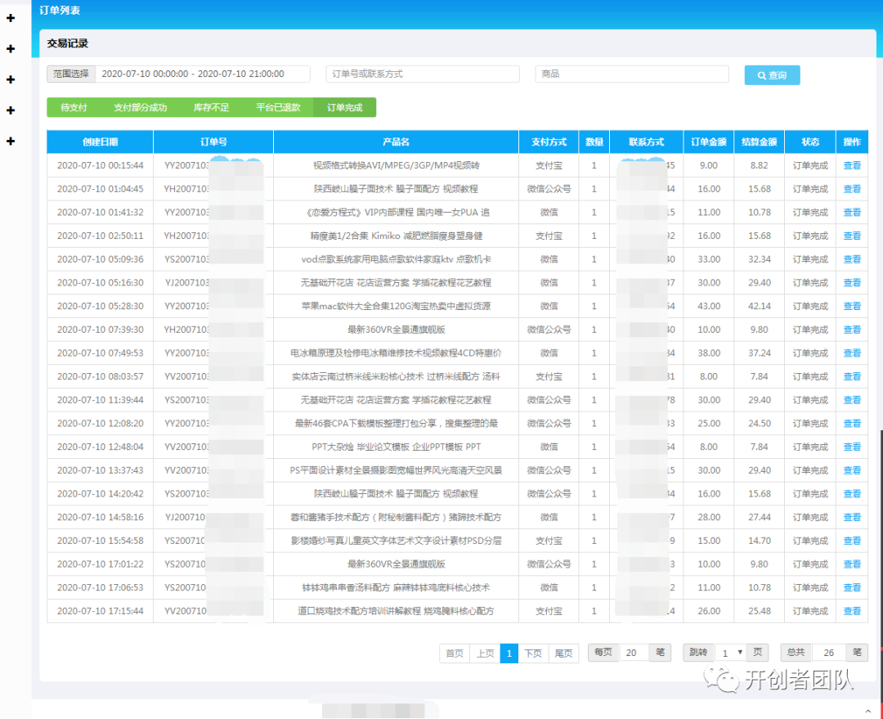Switch to the 平台已退款 tab
Viewport: 883px width, 719px height.
point(278,107)
